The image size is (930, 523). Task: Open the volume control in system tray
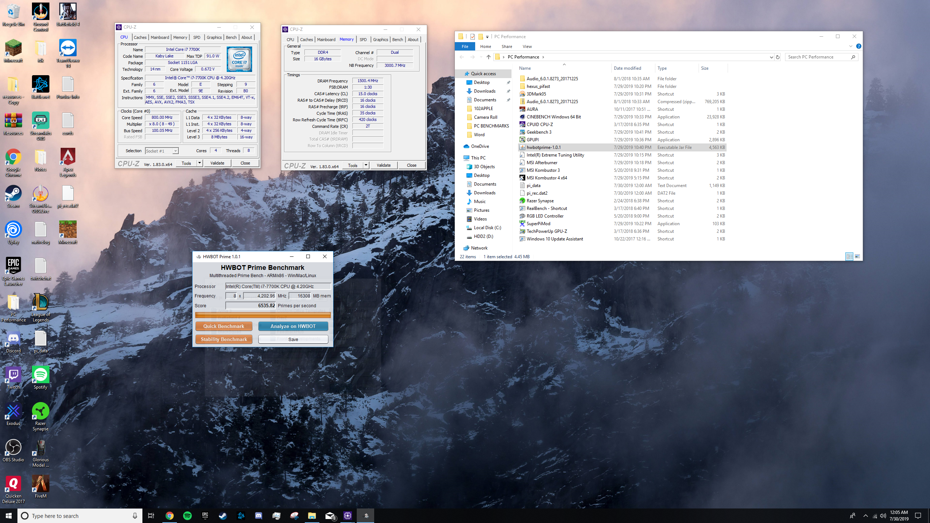(883, 516)
